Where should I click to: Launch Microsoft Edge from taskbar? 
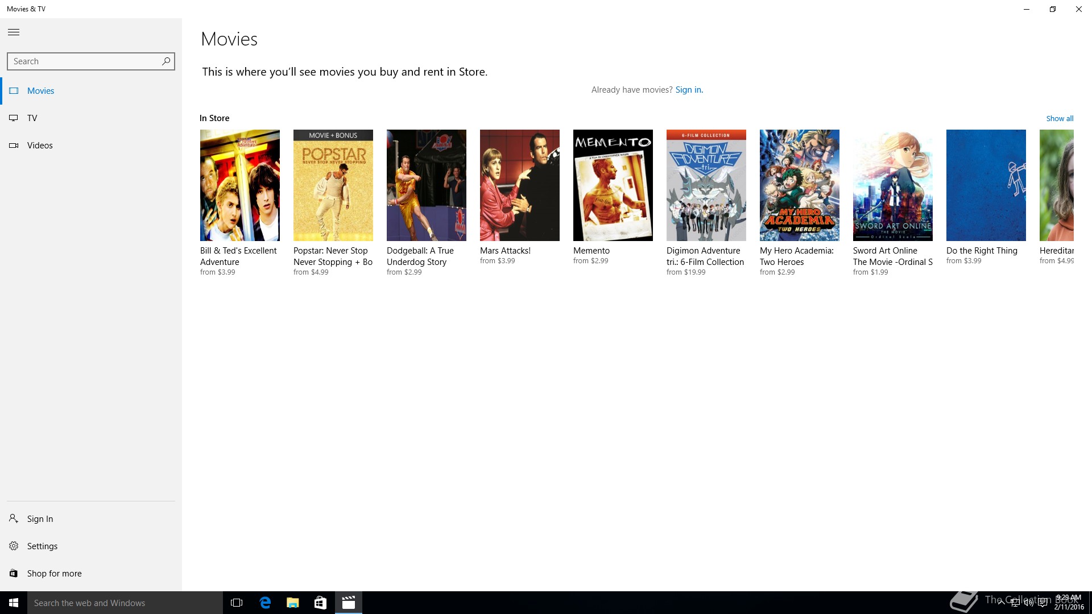(x=265, y=603)
